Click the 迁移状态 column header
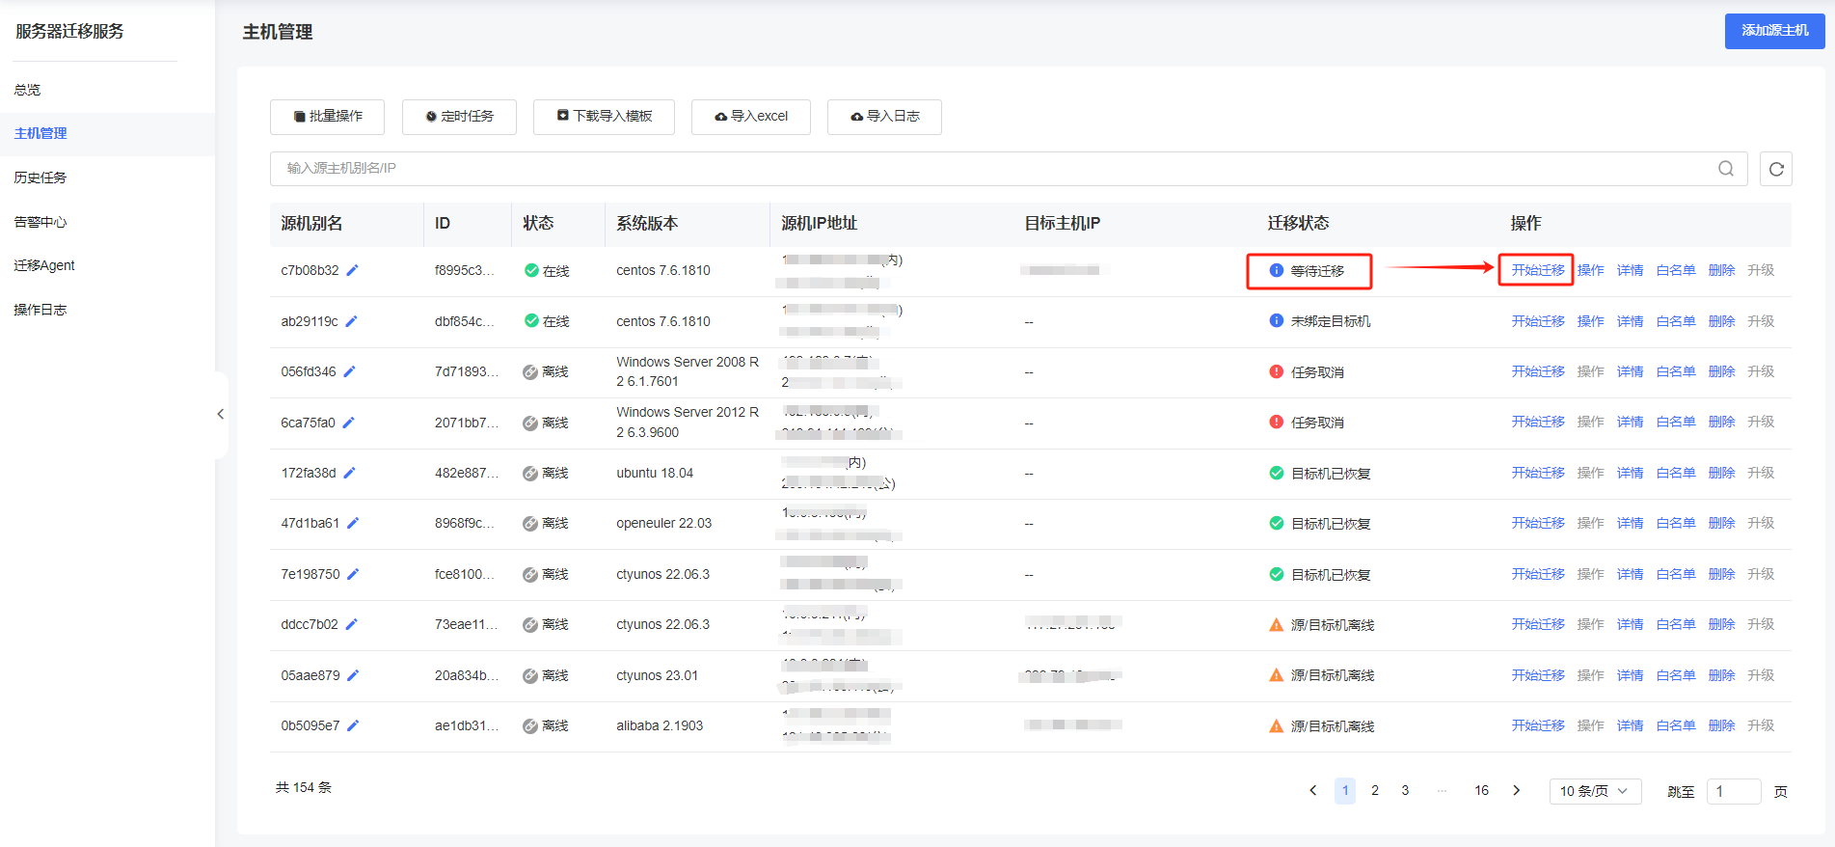 (1298, 223)
